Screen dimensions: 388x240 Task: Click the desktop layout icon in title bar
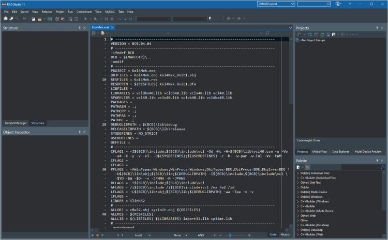338,4
